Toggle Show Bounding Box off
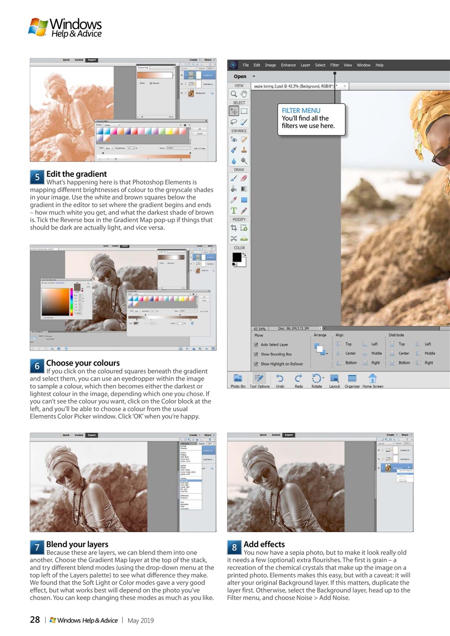Image resolution: width=450 pixels, height=636 pixels. pos(256,354)
